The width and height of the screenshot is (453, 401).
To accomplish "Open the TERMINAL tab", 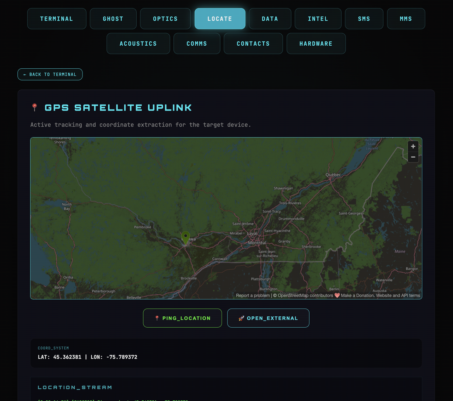I will [x=57, y=19].
